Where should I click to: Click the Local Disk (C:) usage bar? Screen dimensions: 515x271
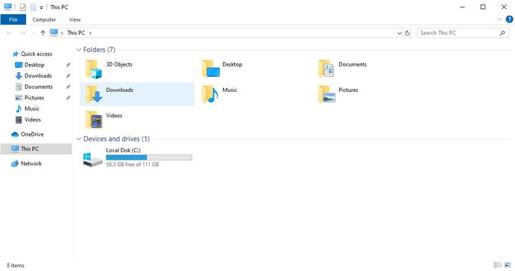tap(149, 158)
